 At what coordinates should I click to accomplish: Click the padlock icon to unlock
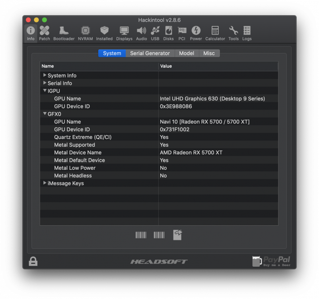point(33,261)
